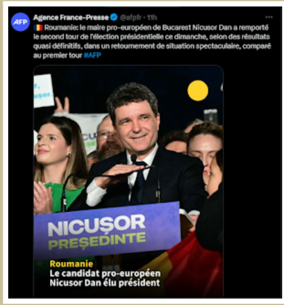
Task: Click the Agence France-Presse account name
Action: pyautogui.click(x=71, y=17)
